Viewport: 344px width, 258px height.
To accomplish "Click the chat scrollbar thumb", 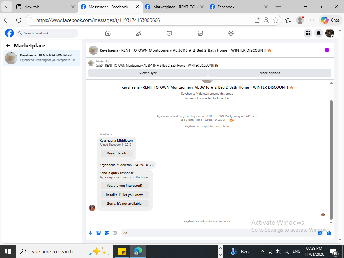I will (331, 160).
